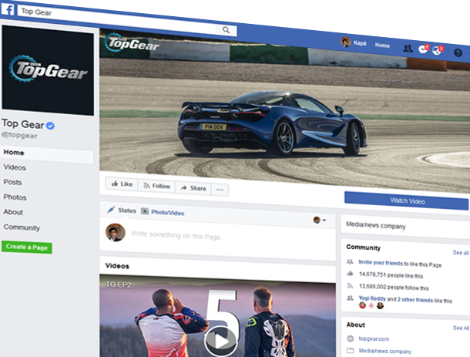Open Kapil profile name link

coord(360,43)
